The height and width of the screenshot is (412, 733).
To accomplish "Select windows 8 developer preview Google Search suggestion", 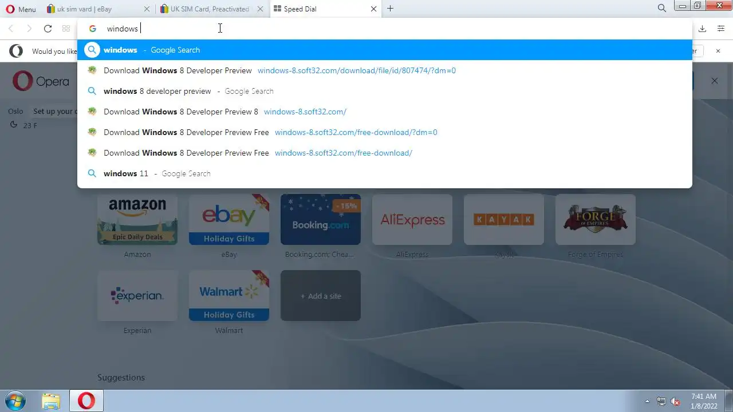I will tap(385, 91).
